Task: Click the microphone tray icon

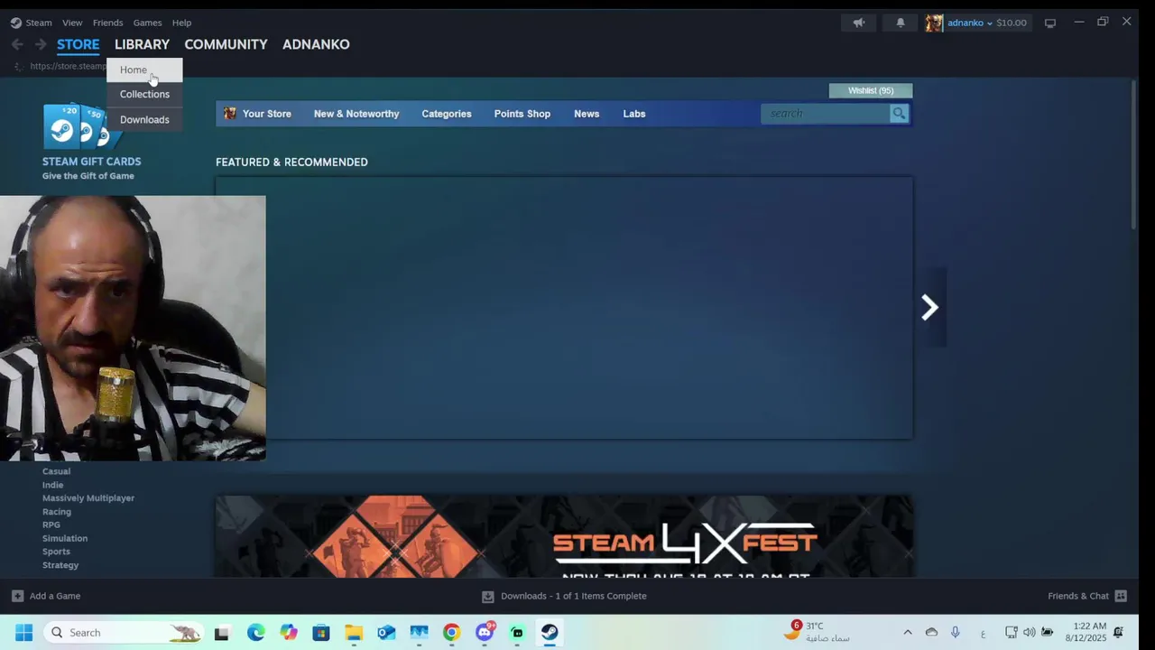Action: 956,633
